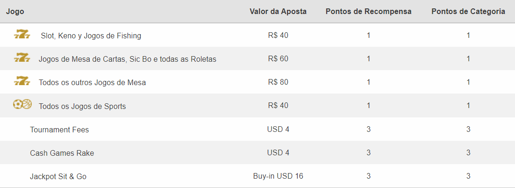
Task: Select the Slot, Keno y Jogos de Fishing label
Action: [x=91, y=36]
